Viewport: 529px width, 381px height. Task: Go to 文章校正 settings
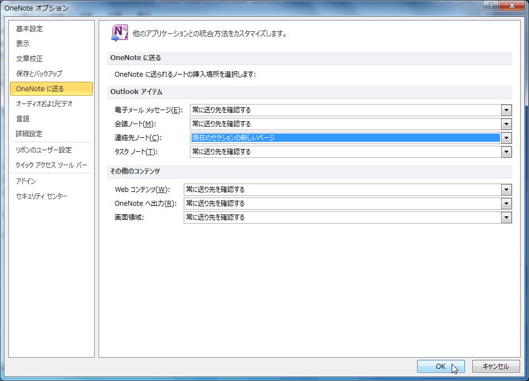point(51,58)
